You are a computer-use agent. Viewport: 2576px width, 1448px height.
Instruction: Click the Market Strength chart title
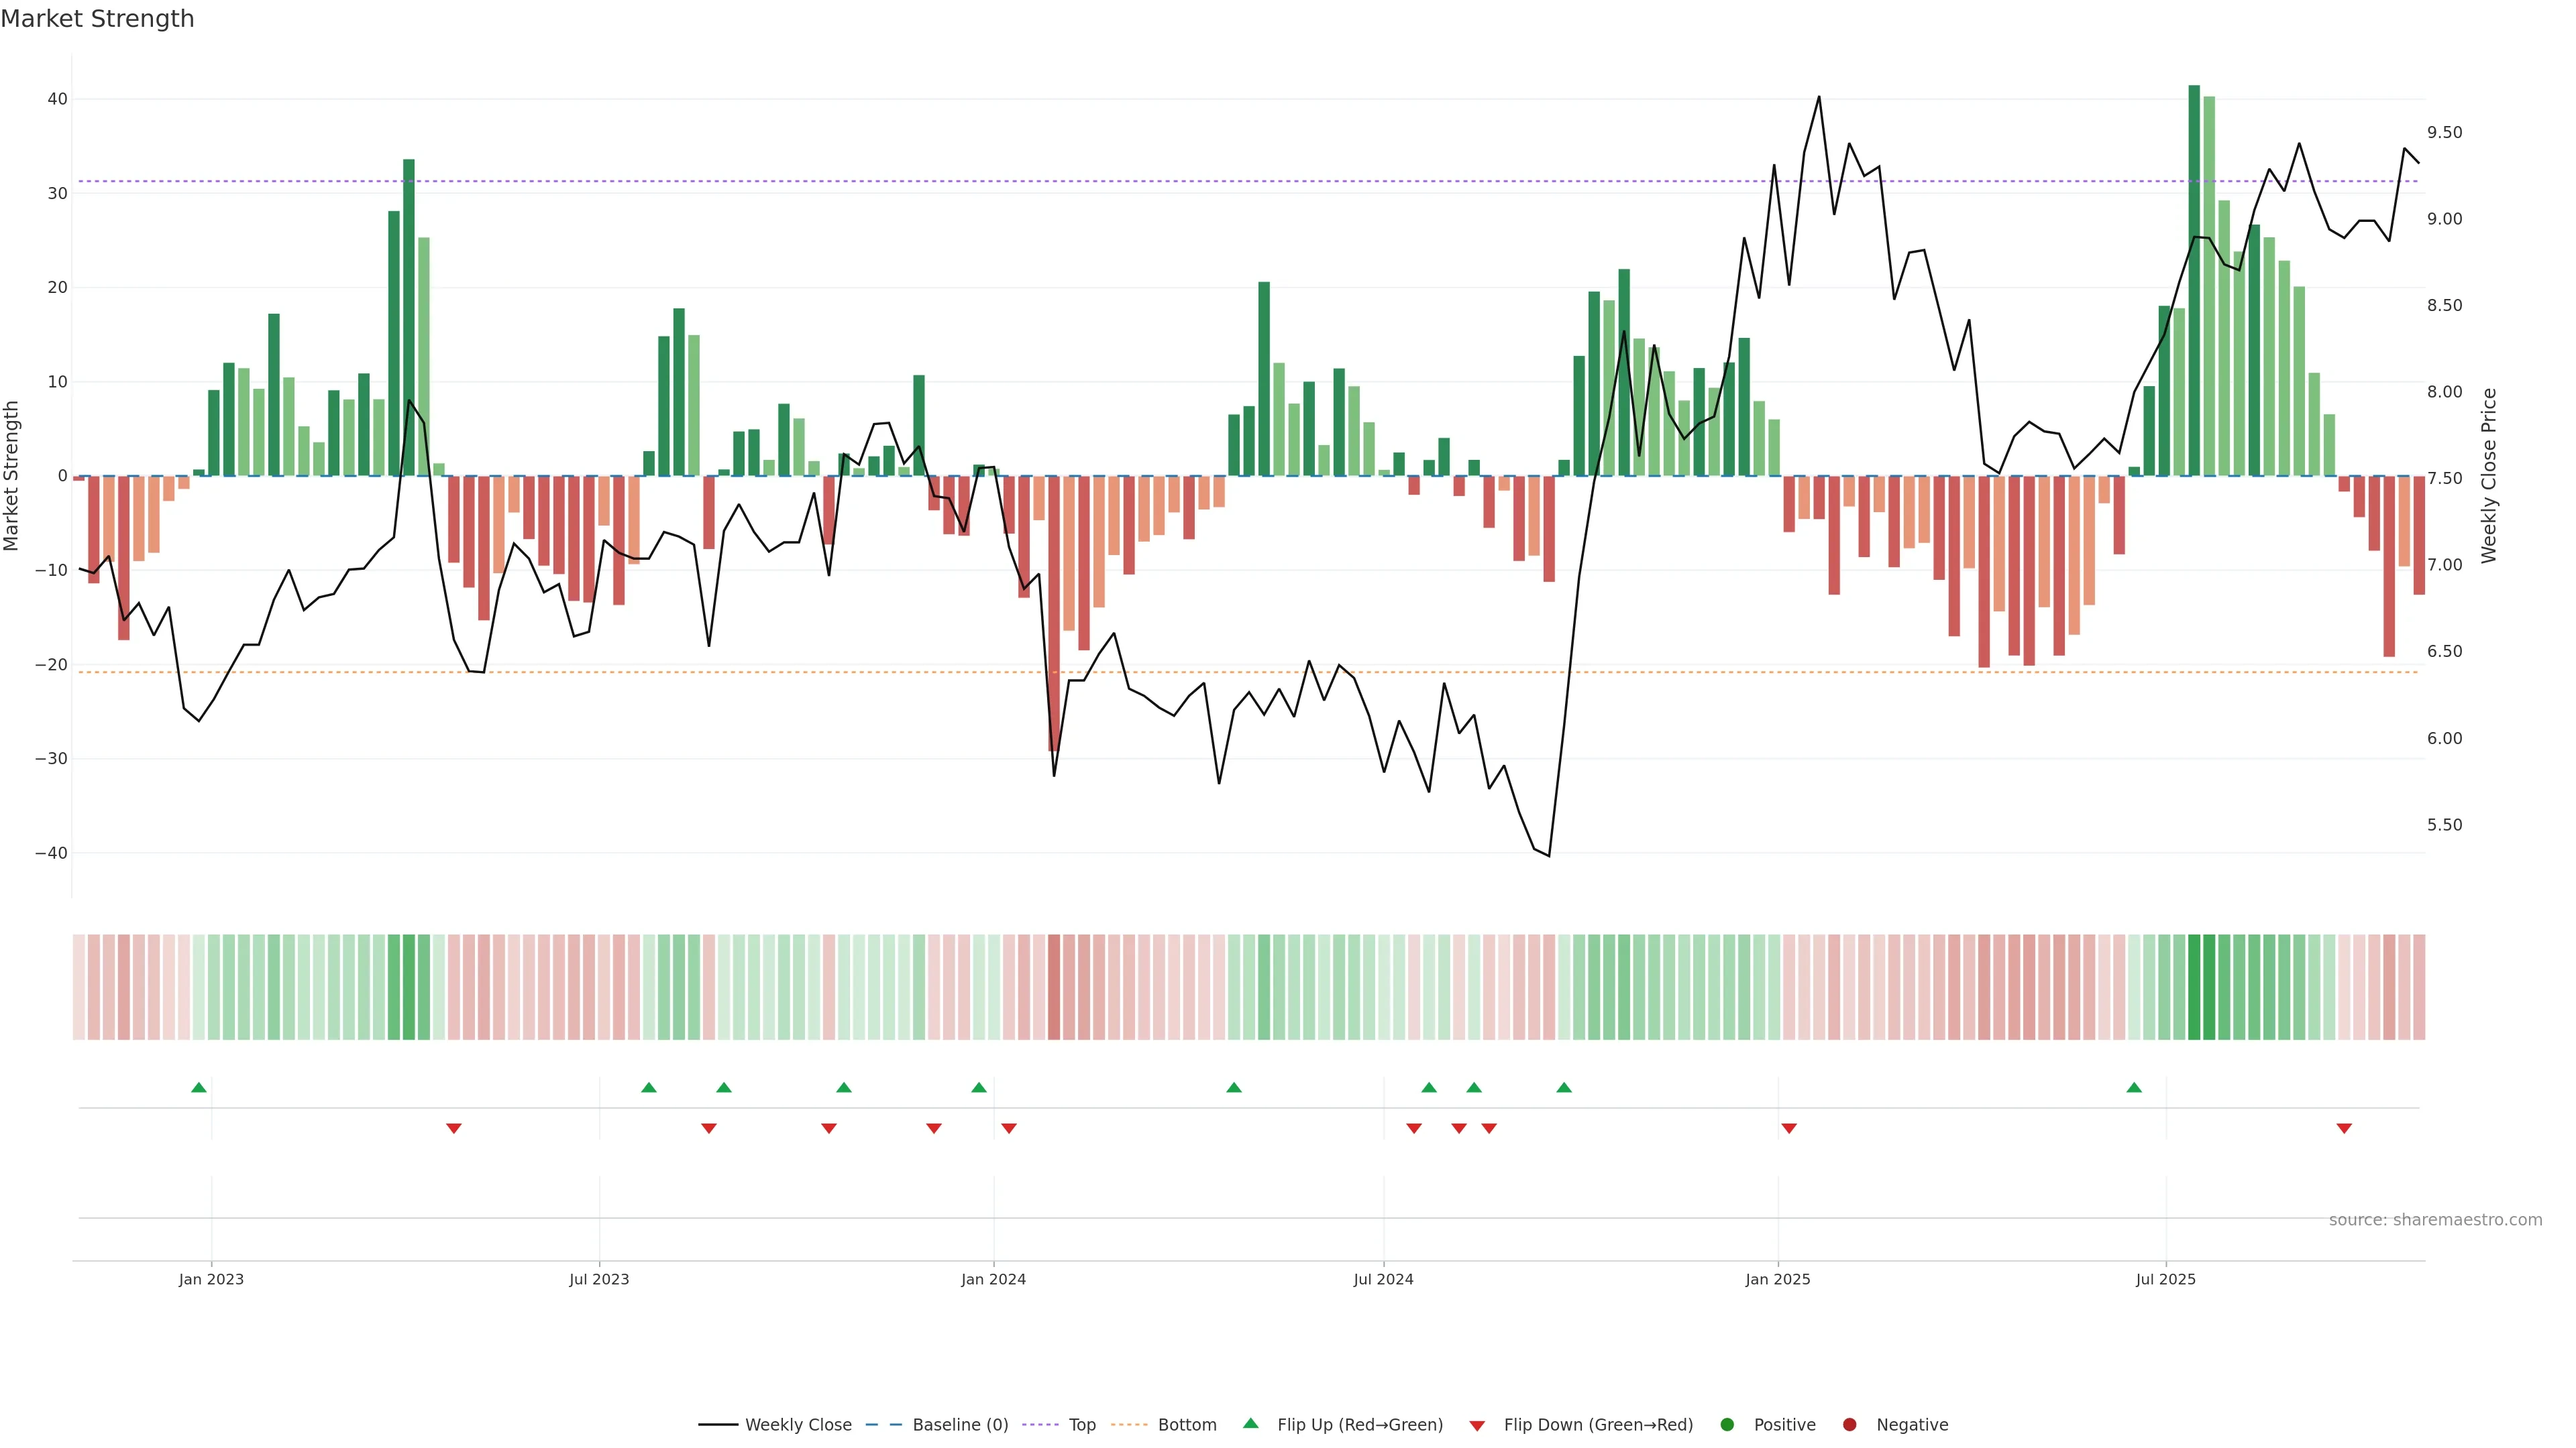tap(97, 19)
